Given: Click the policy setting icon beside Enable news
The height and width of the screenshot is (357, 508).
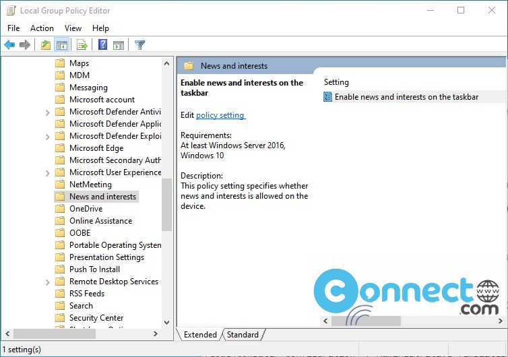Looking at the screenshot, I should tap(327, 97).
